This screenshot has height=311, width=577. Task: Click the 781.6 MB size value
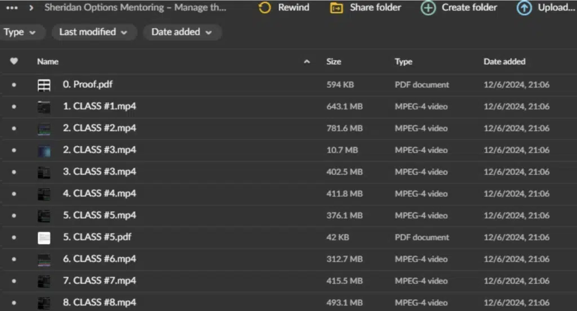(344, 129)
